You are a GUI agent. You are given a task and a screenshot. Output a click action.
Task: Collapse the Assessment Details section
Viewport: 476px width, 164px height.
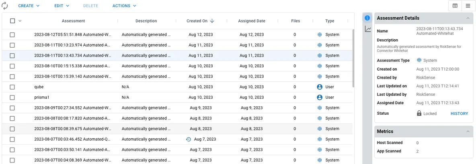[468, 18]
